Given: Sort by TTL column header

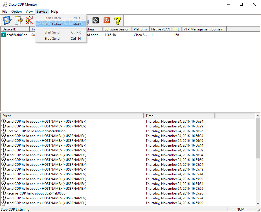Looking at the screenshot, I should click(x=177, y=29).
